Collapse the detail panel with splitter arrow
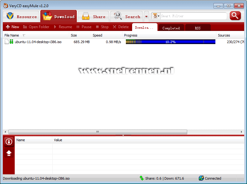This screenshot has height=184, width=247. click(x=123, y=135)
